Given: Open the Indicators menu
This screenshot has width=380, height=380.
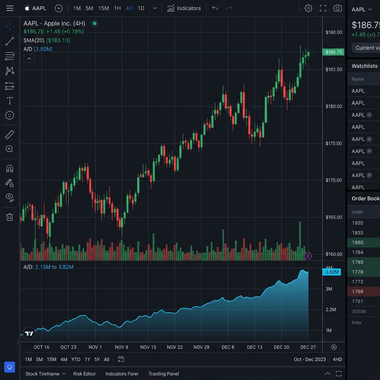Looking at the screenshot, I should pos(184,8).
